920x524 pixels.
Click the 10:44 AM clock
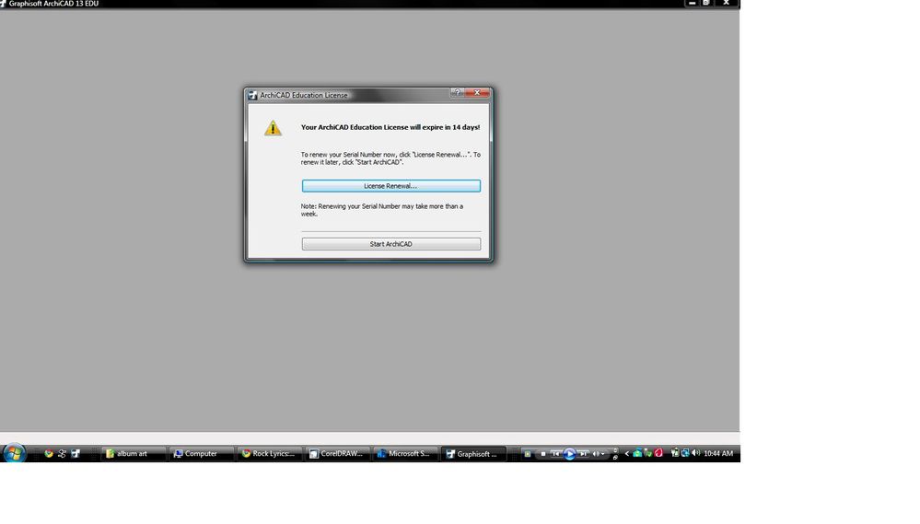click(x=718, y=454)
